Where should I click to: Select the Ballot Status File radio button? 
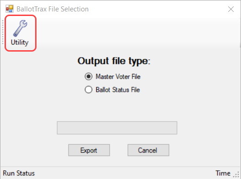[x=89, y=89]
